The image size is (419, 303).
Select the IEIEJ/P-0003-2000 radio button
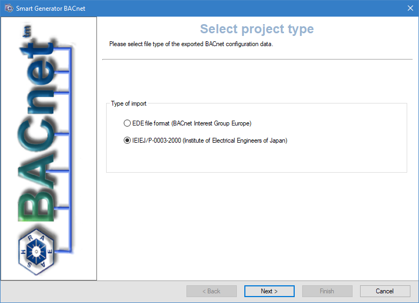pos(127,141)
